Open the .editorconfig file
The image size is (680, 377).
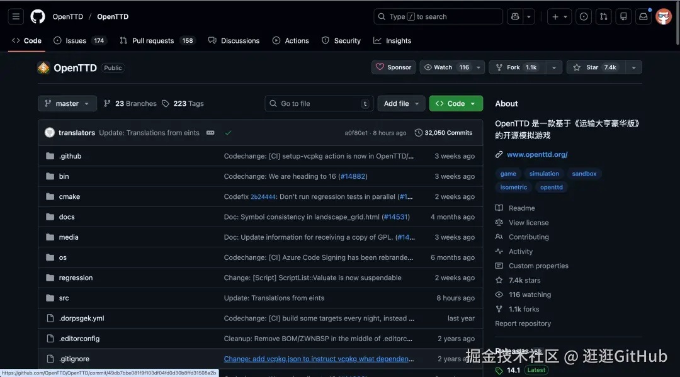coord(79,339)
